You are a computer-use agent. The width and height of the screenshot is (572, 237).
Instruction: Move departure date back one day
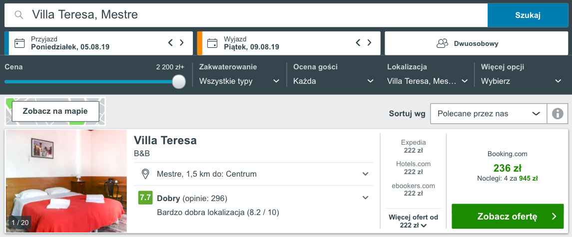(358, 43)
